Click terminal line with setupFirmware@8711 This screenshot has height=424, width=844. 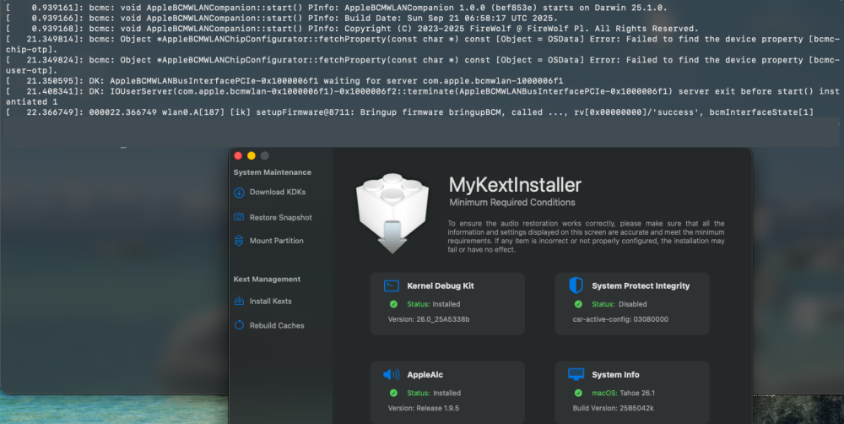409,112
